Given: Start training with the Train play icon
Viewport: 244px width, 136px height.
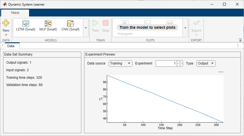Looking at the screenshot, I should pos(95,23).
